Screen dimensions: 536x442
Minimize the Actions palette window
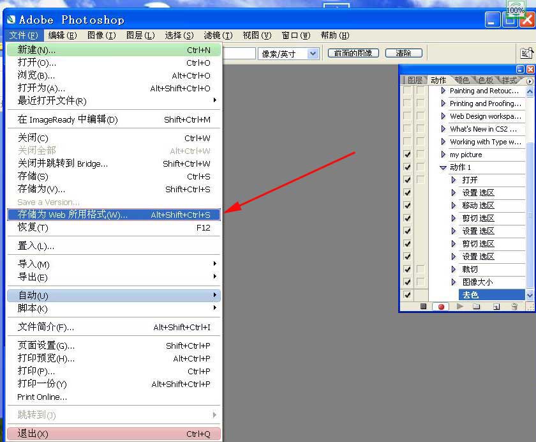click(x=520, y=69)
